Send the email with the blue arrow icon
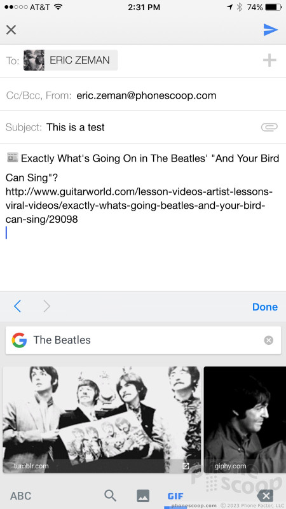286x509 pixels. point(271,30)
